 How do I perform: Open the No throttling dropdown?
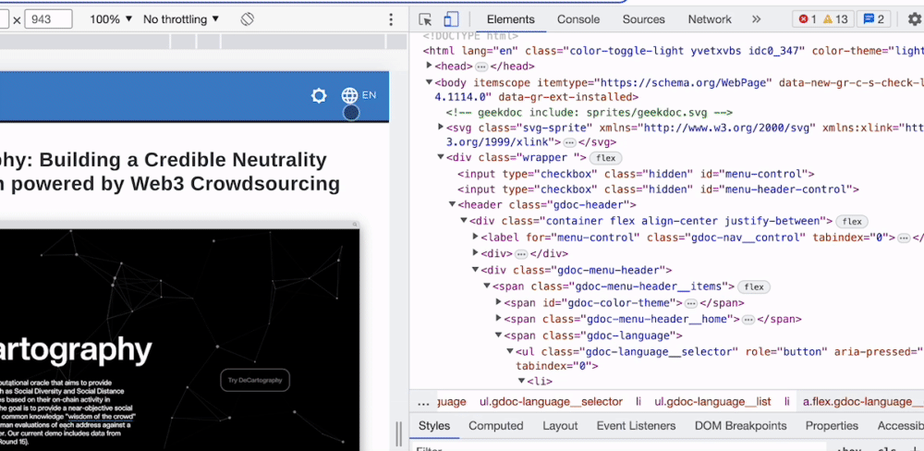[181, 19]
